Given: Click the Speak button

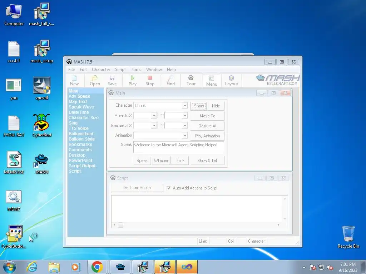Looking at the screenshot, I should tap(142, 161).
